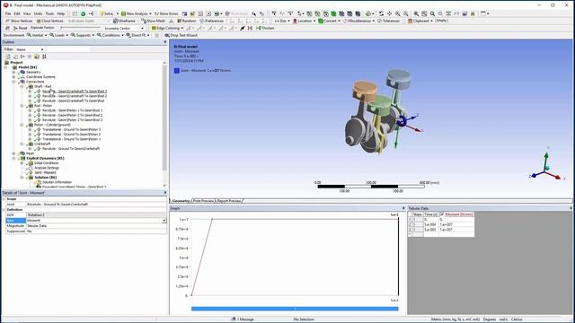Screen dimensions: 575x323
Task: Open the Direct FE menu
Action: pos(137,35)
